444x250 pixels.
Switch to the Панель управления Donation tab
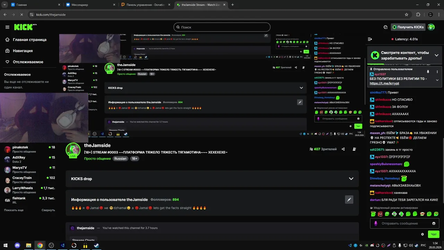[x=145, y=5]
